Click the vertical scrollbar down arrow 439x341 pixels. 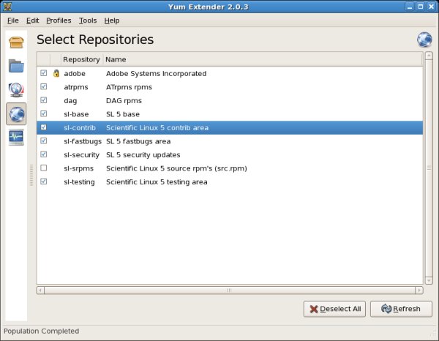click(428, 280)
